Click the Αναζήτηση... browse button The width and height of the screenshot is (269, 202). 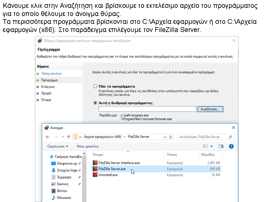coord(210,109)
